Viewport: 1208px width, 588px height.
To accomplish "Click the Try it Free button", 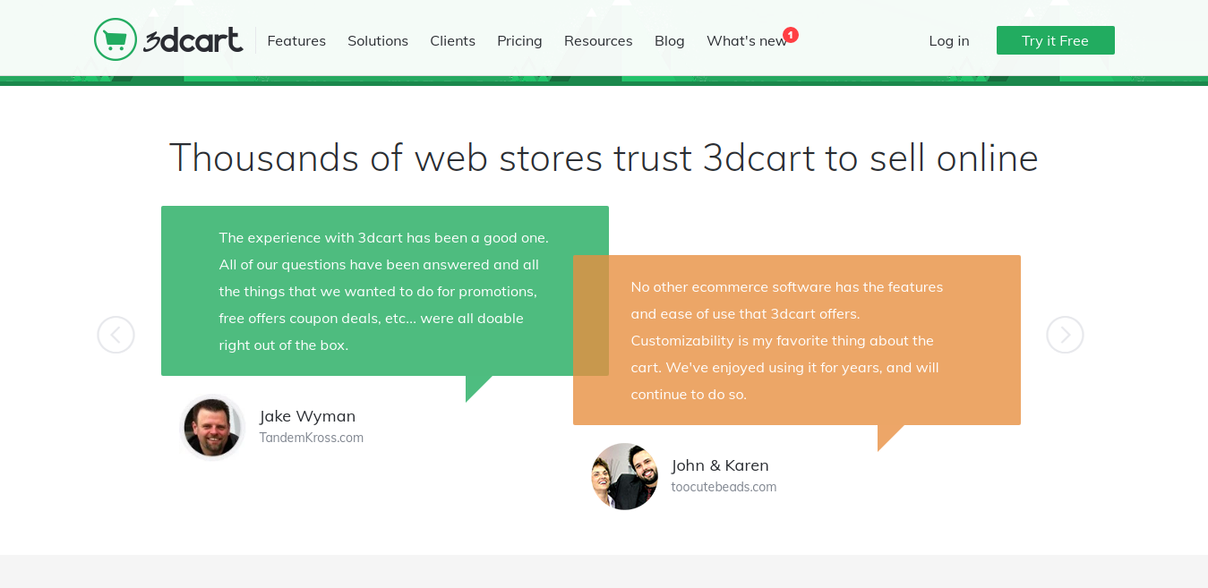I will (x=1055, y=40).
